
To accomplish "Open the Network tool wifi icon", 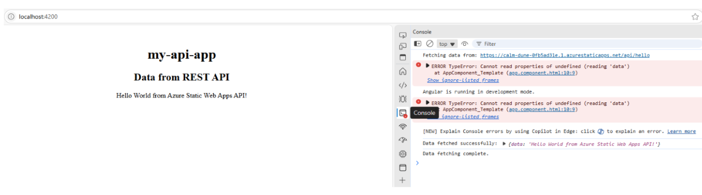I will [x=403, y=127].
